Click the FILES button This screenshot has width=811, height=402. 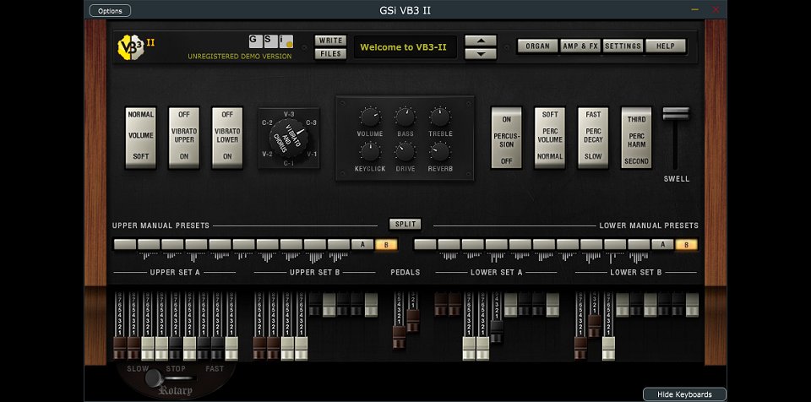pyautogui.click(x=330, y=54)
